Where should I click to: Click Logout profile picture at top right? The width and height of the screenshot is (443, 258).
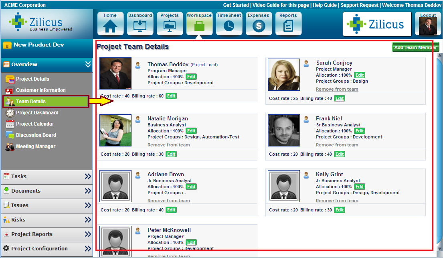point(428,26)
